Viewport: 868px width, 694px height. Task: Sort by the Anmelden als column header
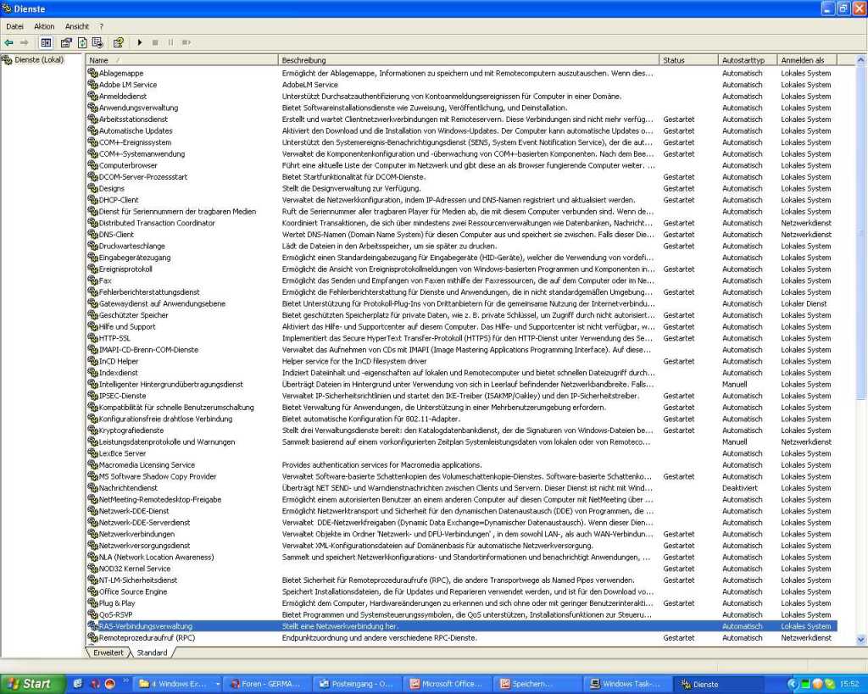[x=807, y=60]
